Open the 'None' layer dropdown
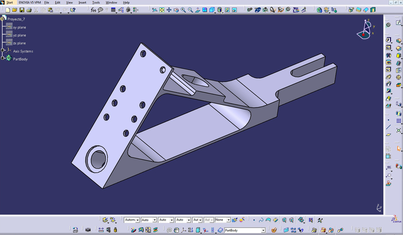 [229, 220]
